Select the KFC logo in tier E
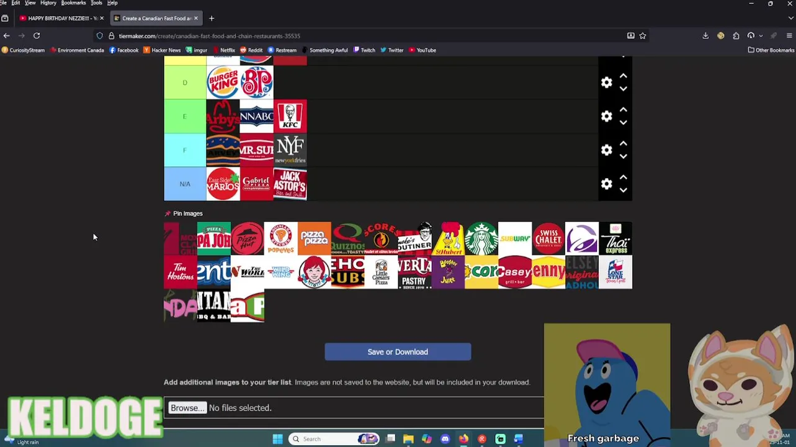Viewport: 796px width, 447px height. coord(290,116)
